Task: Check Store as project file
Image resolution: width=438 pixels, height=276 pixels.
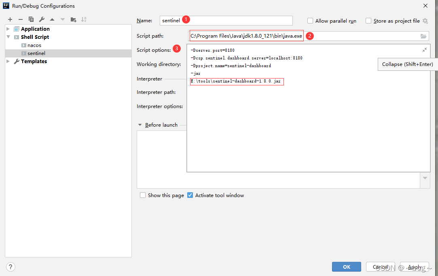Action: [x=368, y=21]
